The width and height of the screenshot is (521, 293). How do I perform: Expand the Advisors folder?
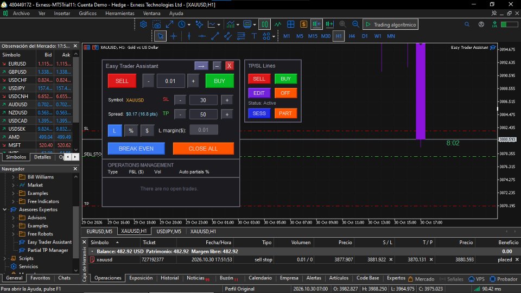[13, 218]
